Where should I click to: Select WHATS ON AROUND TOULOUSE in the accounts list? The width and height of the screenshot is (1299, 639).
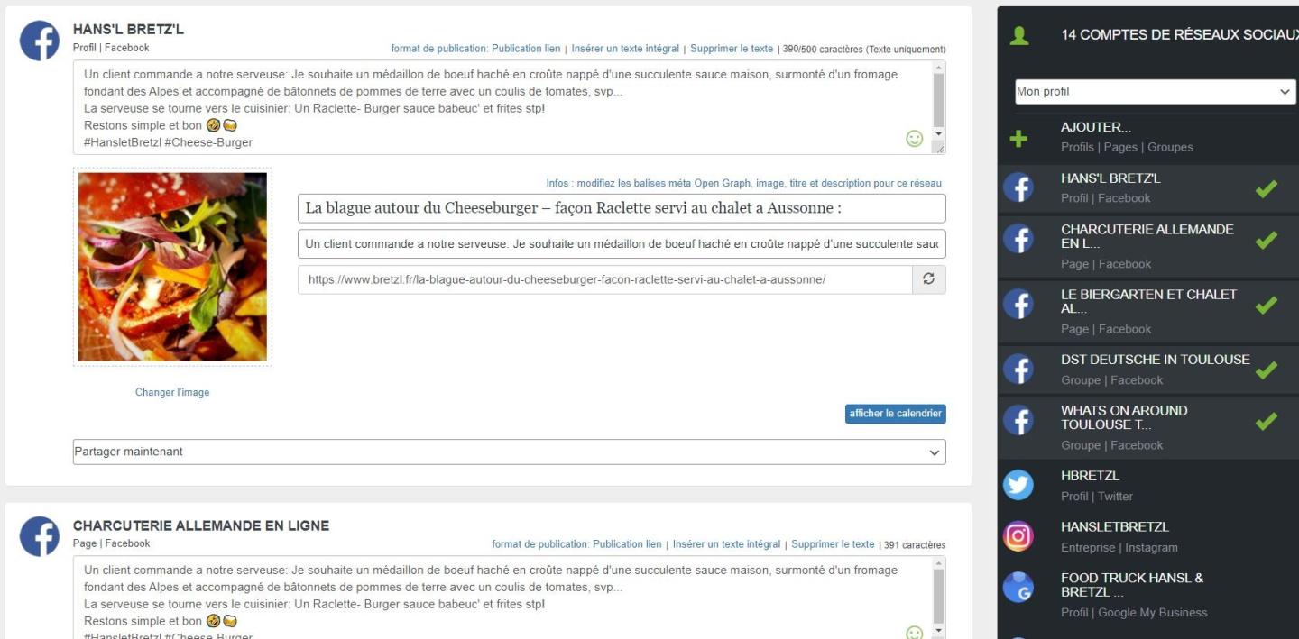(x=1124, y=418)
